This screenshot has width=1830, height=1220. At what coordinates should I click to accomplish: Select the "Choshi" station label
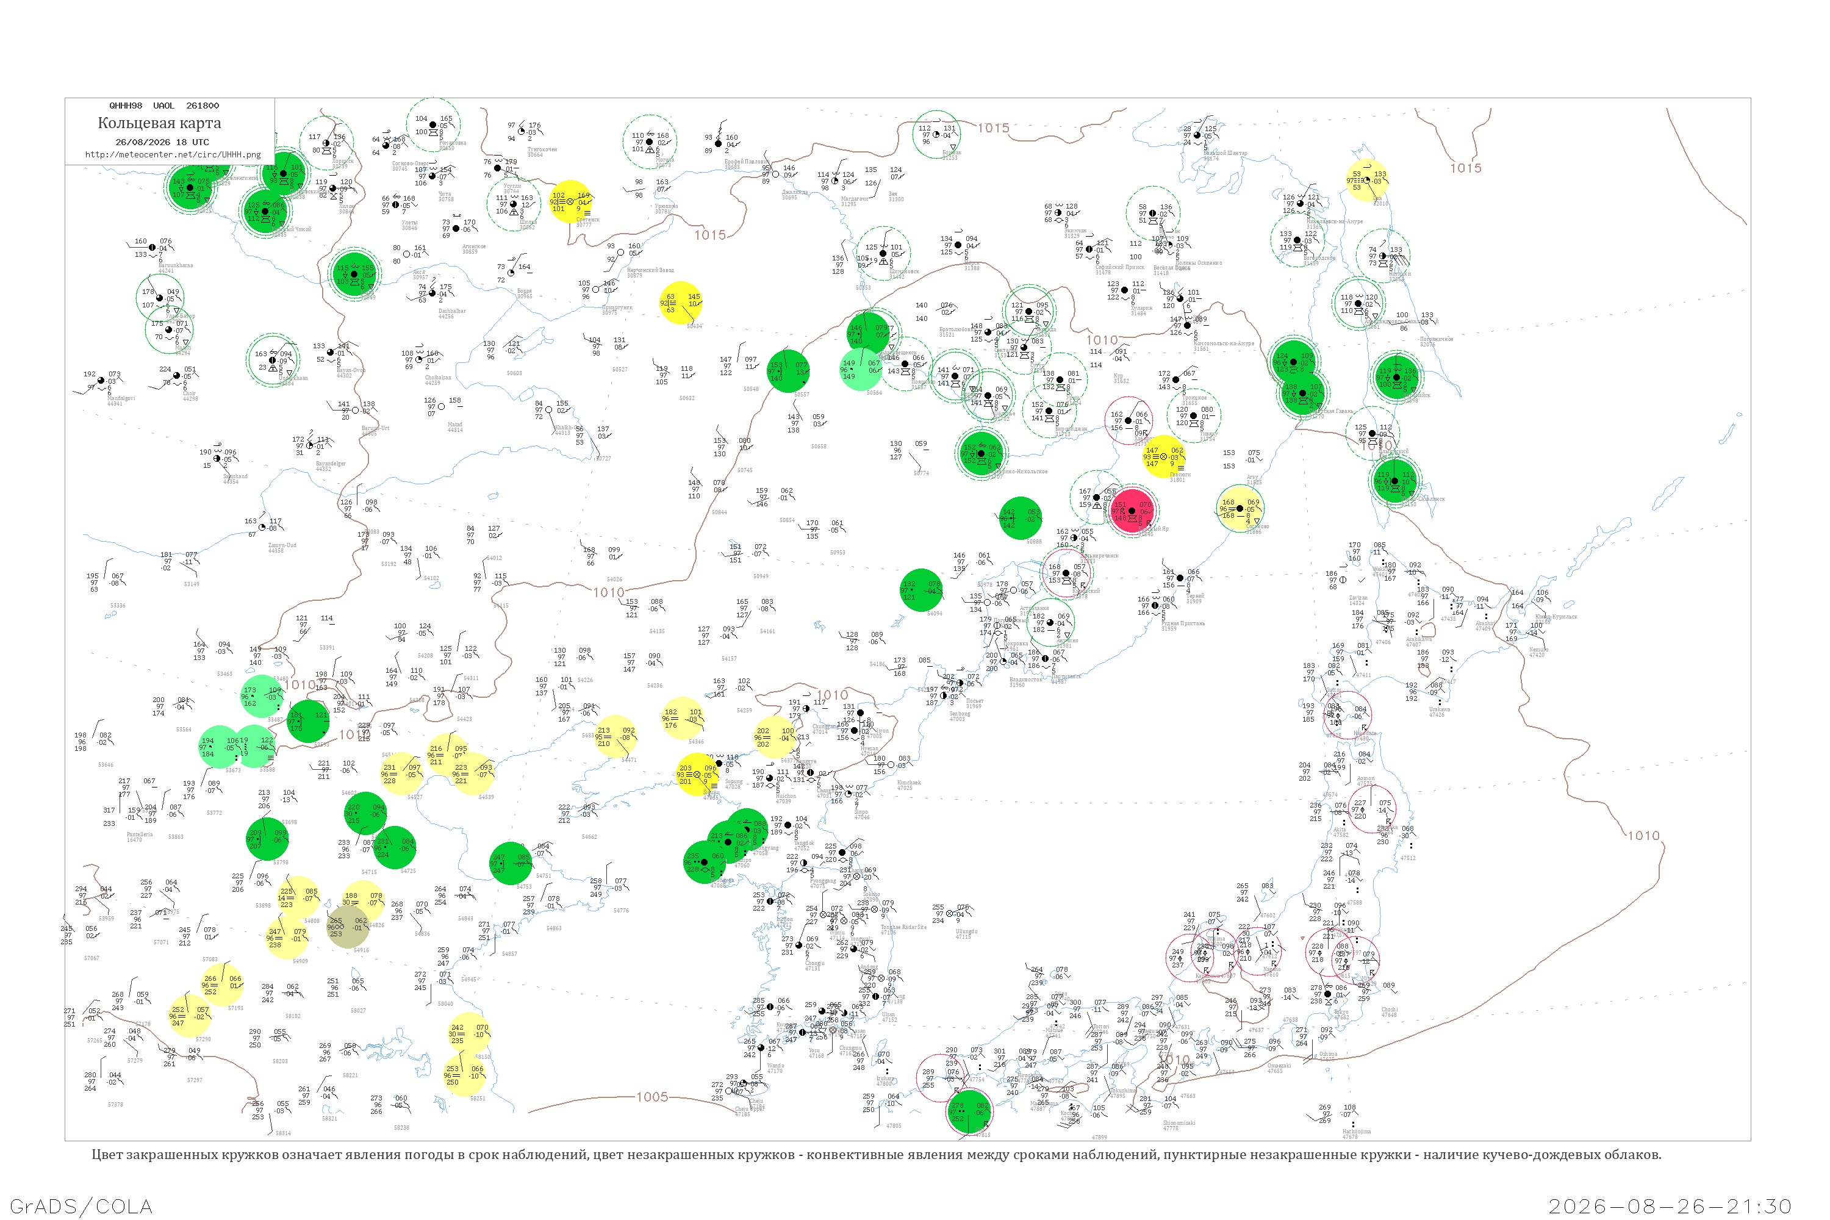[x=1390, y=1010]
